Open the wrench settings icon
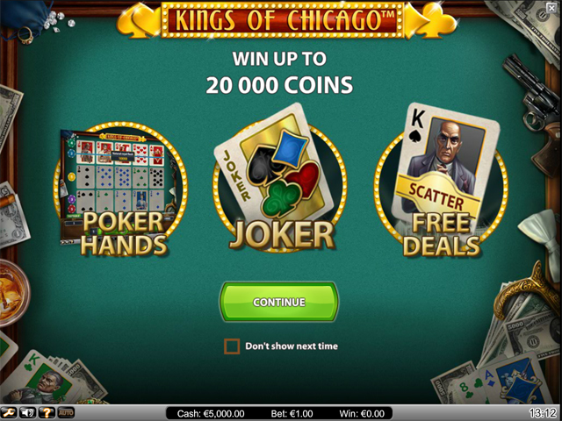Screen dimensions: 562x421 pyautogui.click(x=8, y=413)
